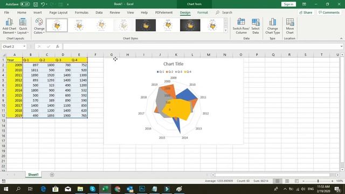Click the Q-1 legend entry
Viewport: 345px width, 194px height.
[x=161, y=72]
